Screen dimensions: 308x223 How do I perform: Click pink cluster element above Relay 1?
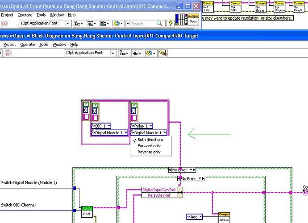click(134, 118)
